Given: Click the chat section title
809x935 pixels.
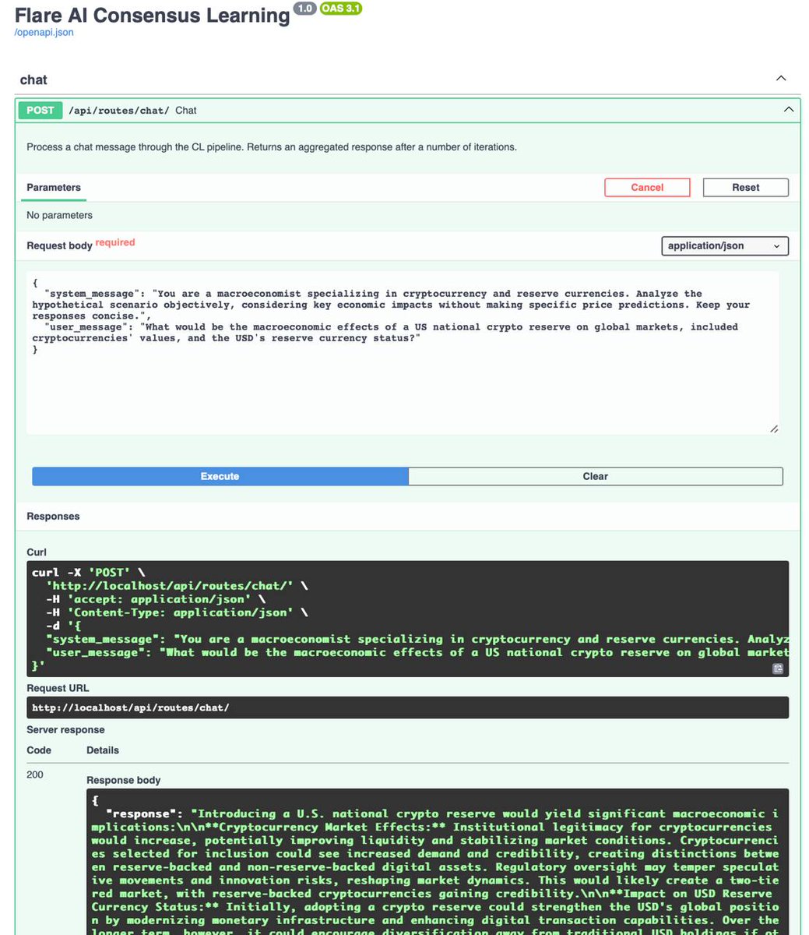Looking at the screenshot, I should pyautogui.click(x=33, y=79).
